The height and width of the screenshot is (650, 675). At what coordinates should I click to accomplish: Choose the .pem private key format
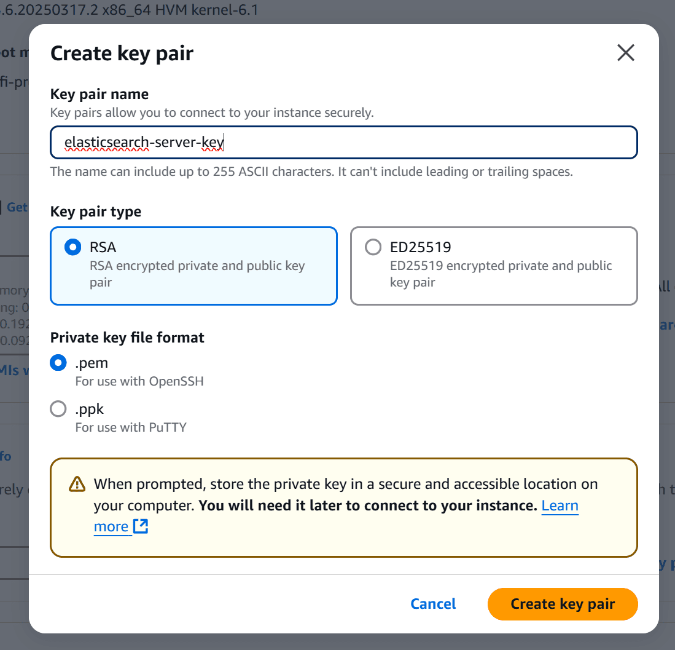(58, 363)
